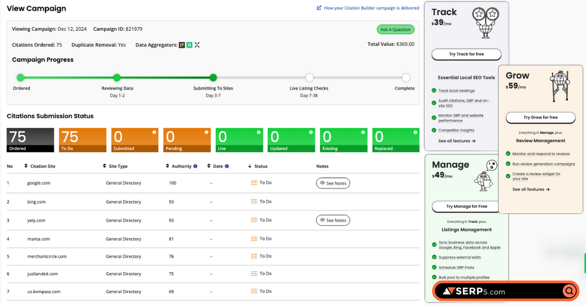Image resolution: width=586 pixels, height=306 pixels.
Task: Click the info icon on Pending tile
Action: pos(207,132)
